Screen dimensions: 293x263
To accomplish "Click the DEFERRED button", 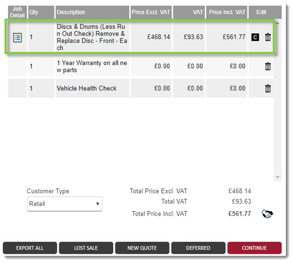I will [198, 248].
